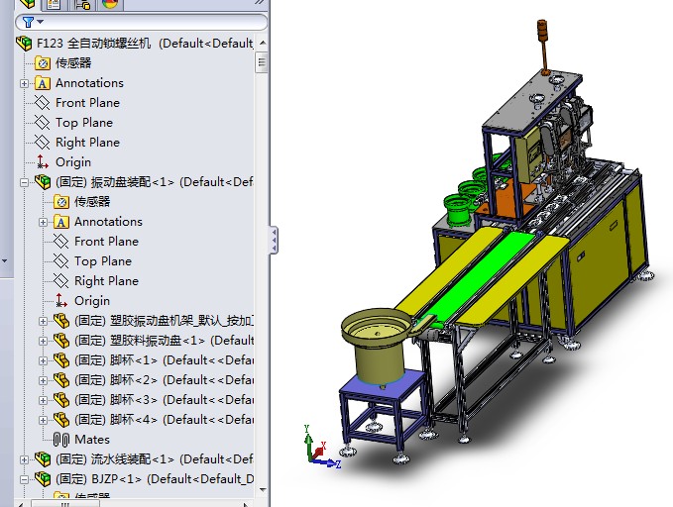The image size is (673, 507).
Task: Select the top-level Front Plane icon
Action: [42, 103]
